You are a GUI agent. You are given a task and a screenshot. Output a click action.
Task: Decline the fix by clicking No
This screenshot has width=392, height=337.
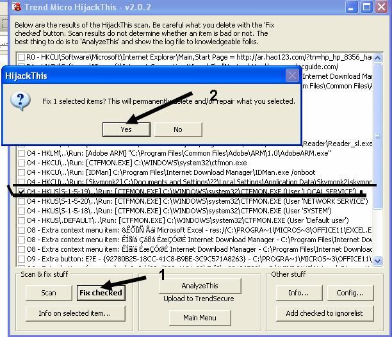pos(178,129)
